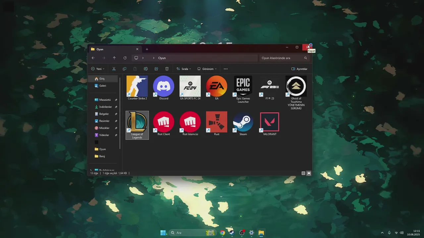Go back with the back arrow
This screenshot has height=238, width=424.
tap(93, 58)
